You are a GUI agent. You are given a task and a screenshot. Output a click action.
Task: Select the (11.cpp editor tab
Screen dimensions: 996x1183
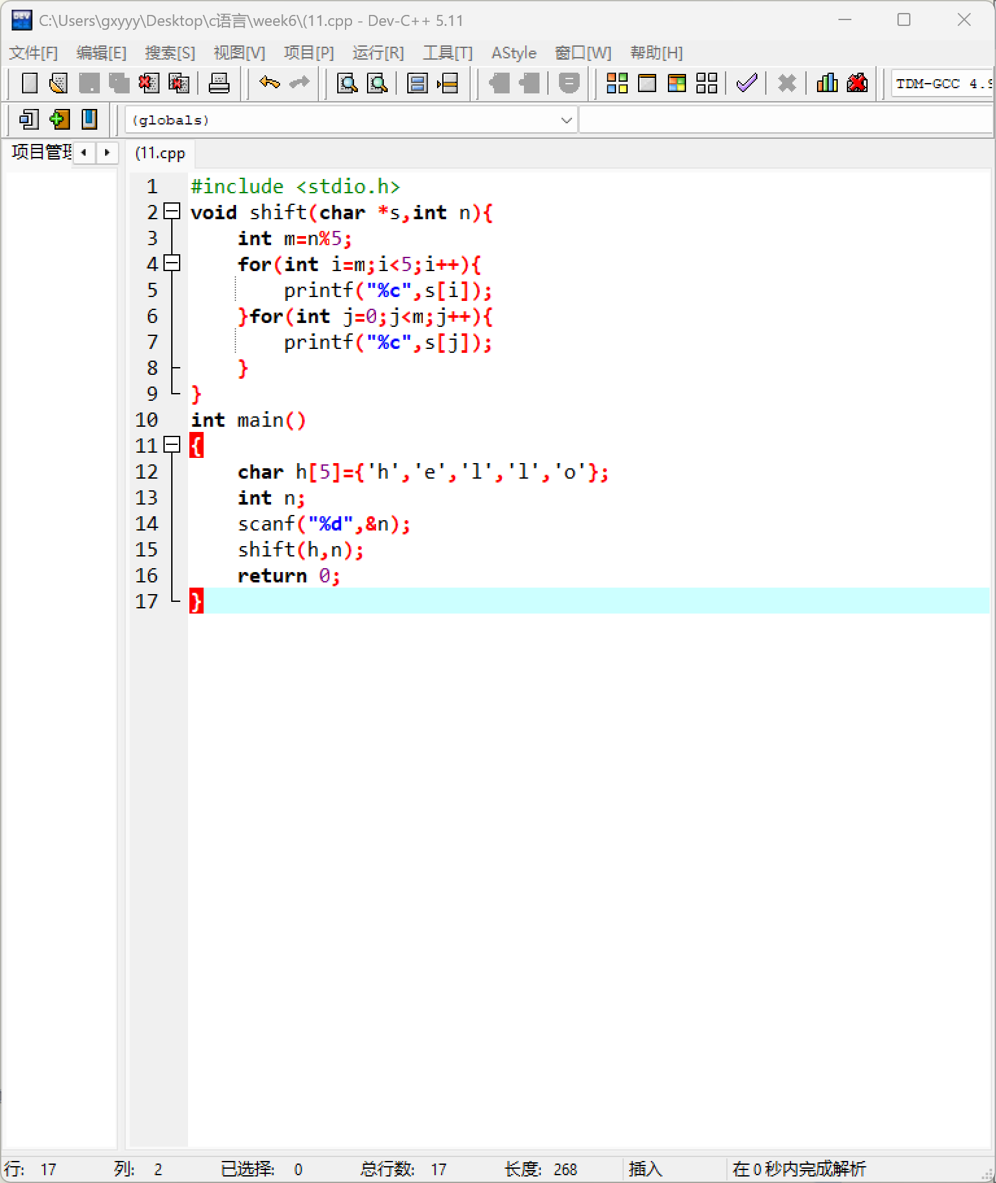(x=160, y=153)
